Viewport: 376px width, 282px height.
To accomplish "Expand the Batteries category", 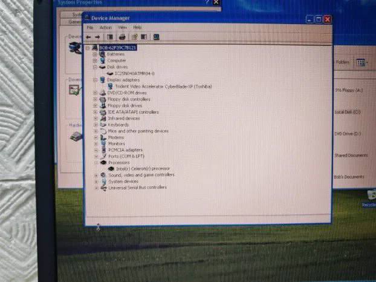I will 95,54.
